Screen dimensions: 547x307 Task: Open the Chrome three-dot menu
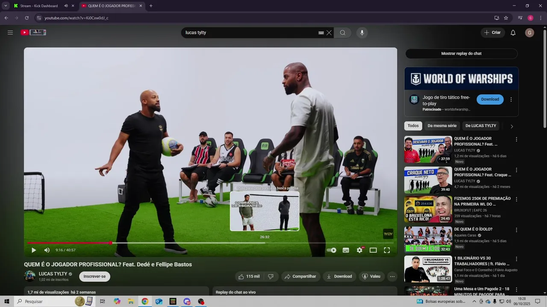(x=541, y=18)
